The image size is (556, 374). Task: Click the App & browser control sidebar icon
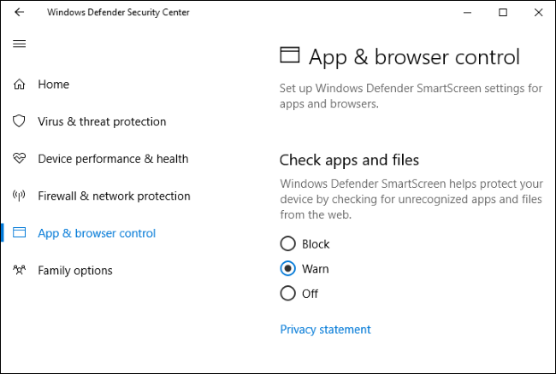[20, 233]
